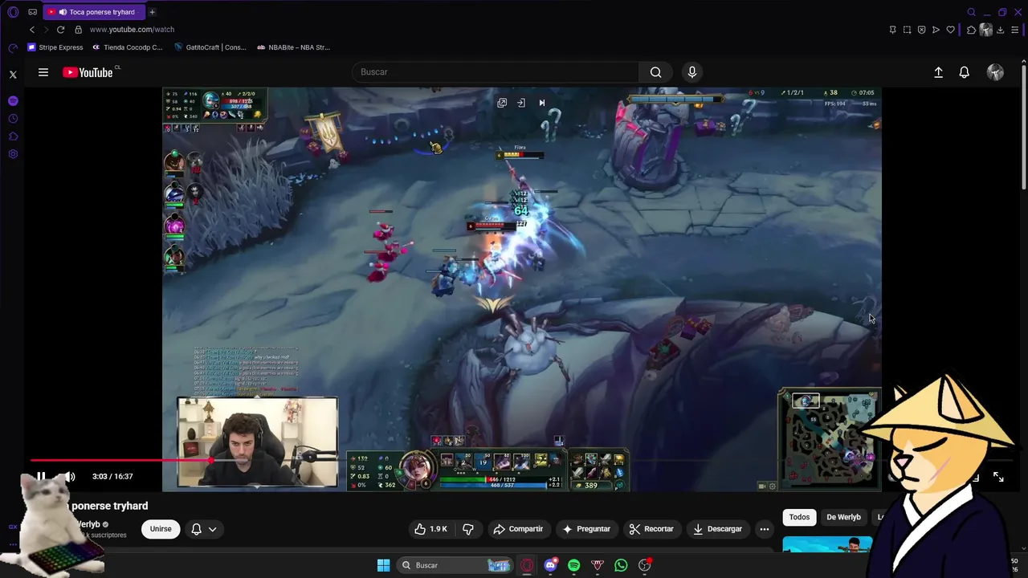1028x578 pixels.
Task: Go back to the previous page
Action: [32, 30]
